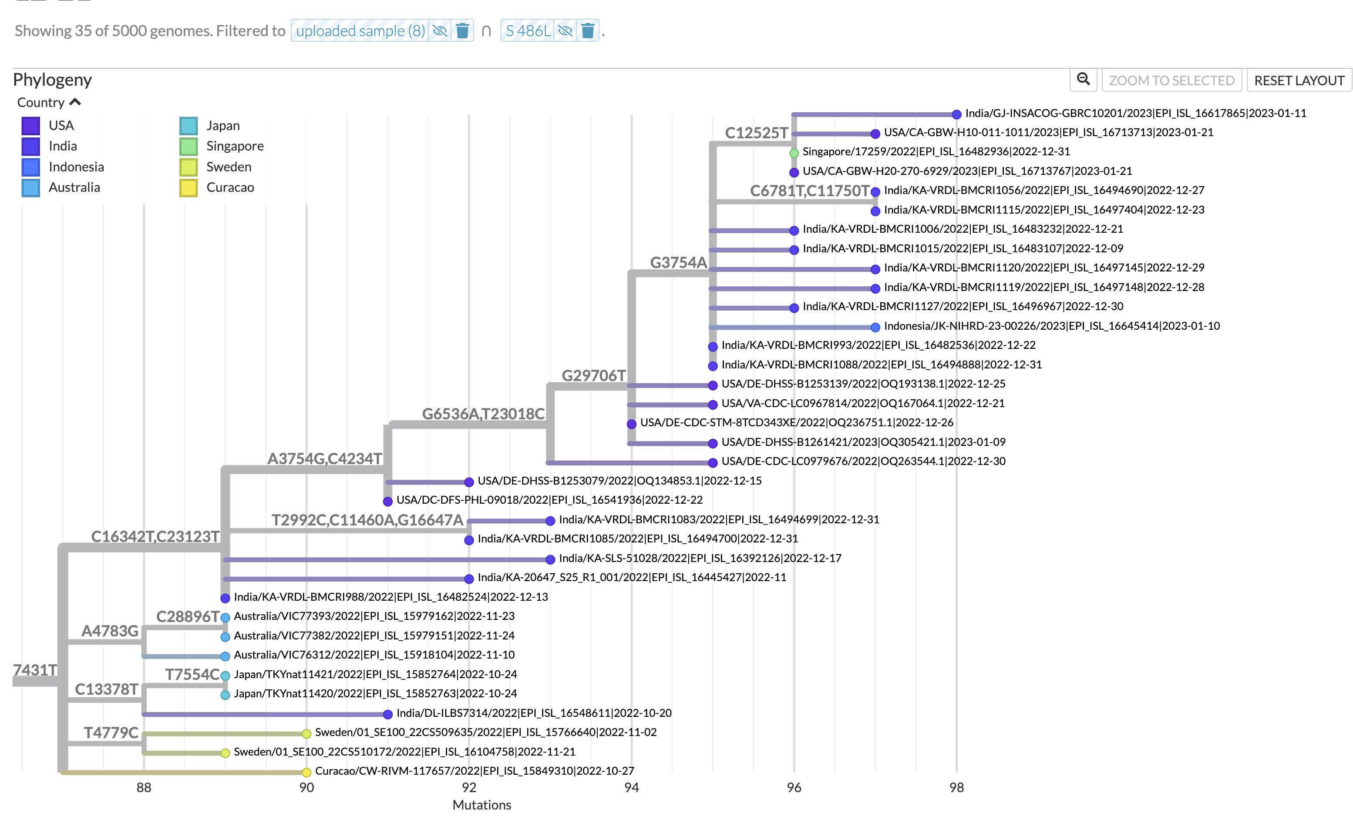Click ZOOM TO SELECTED
Viewport: 1353px width, 823px height.
tap(1172, 80)
